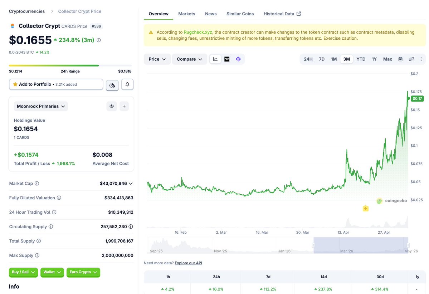Switch to the TradingView chart icon
The width and height of the screenshot is (429, 294).
227,59
